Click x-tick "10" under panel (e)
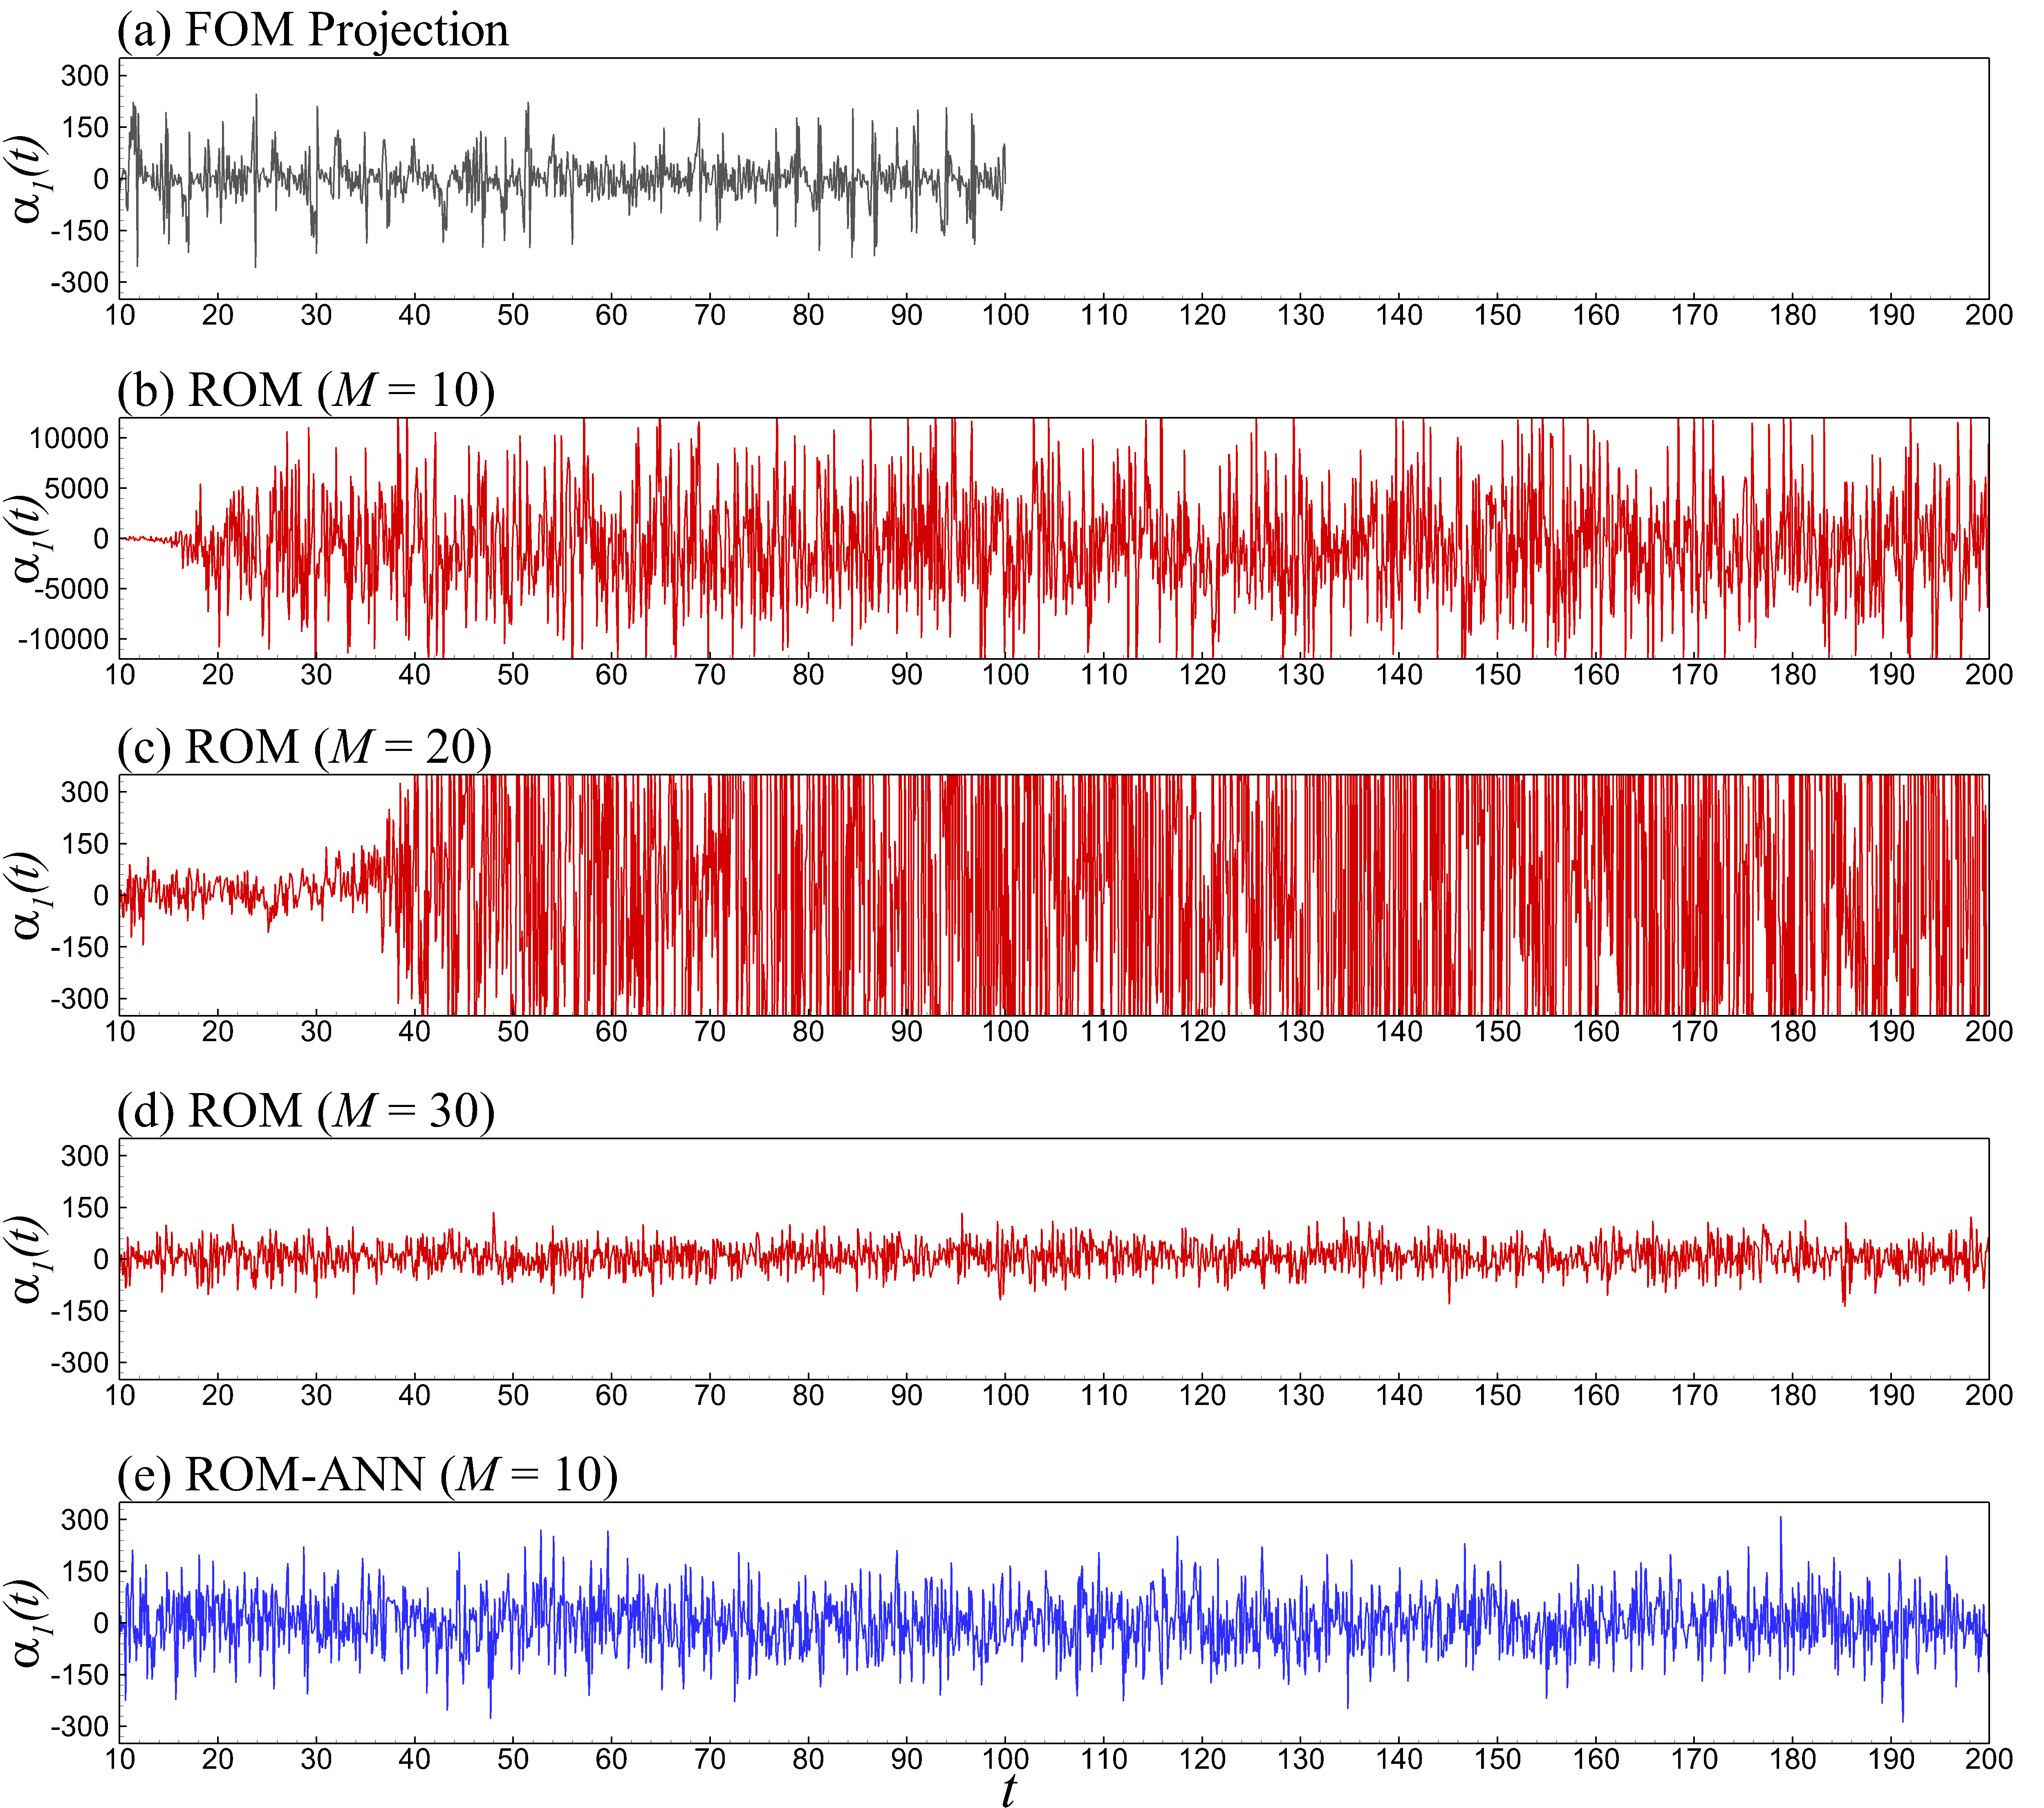 coord(120,1759)
